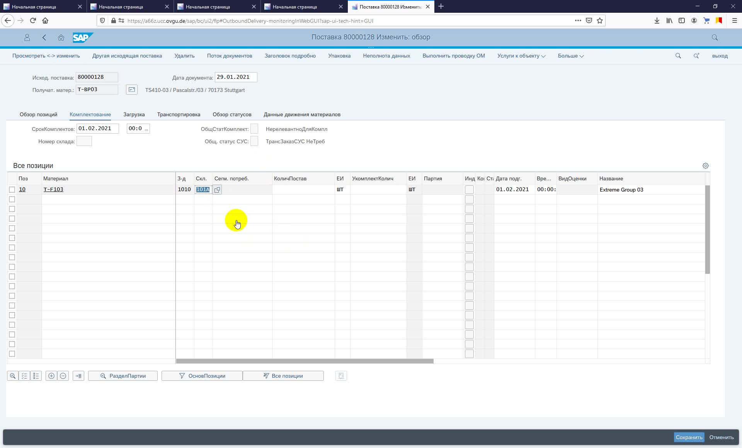The width and height of the screenshot is (742, 448).
Task: Click the indent lines icon in table toolbar
Action: tap(78, 376)
